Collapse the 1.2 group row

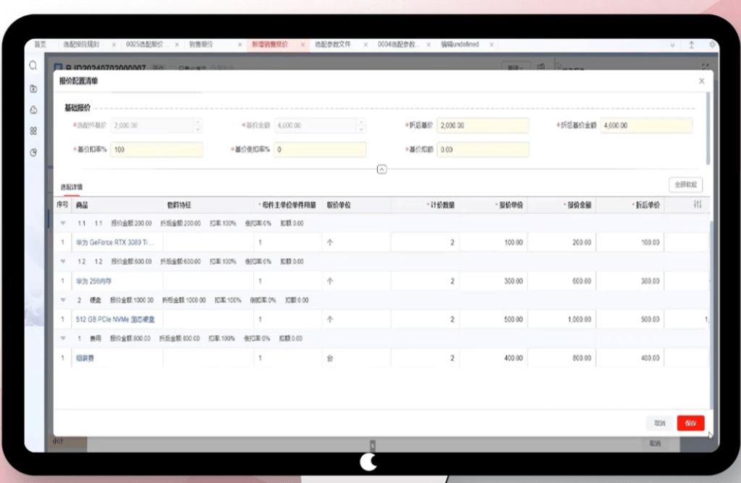(x=63, y=262)
